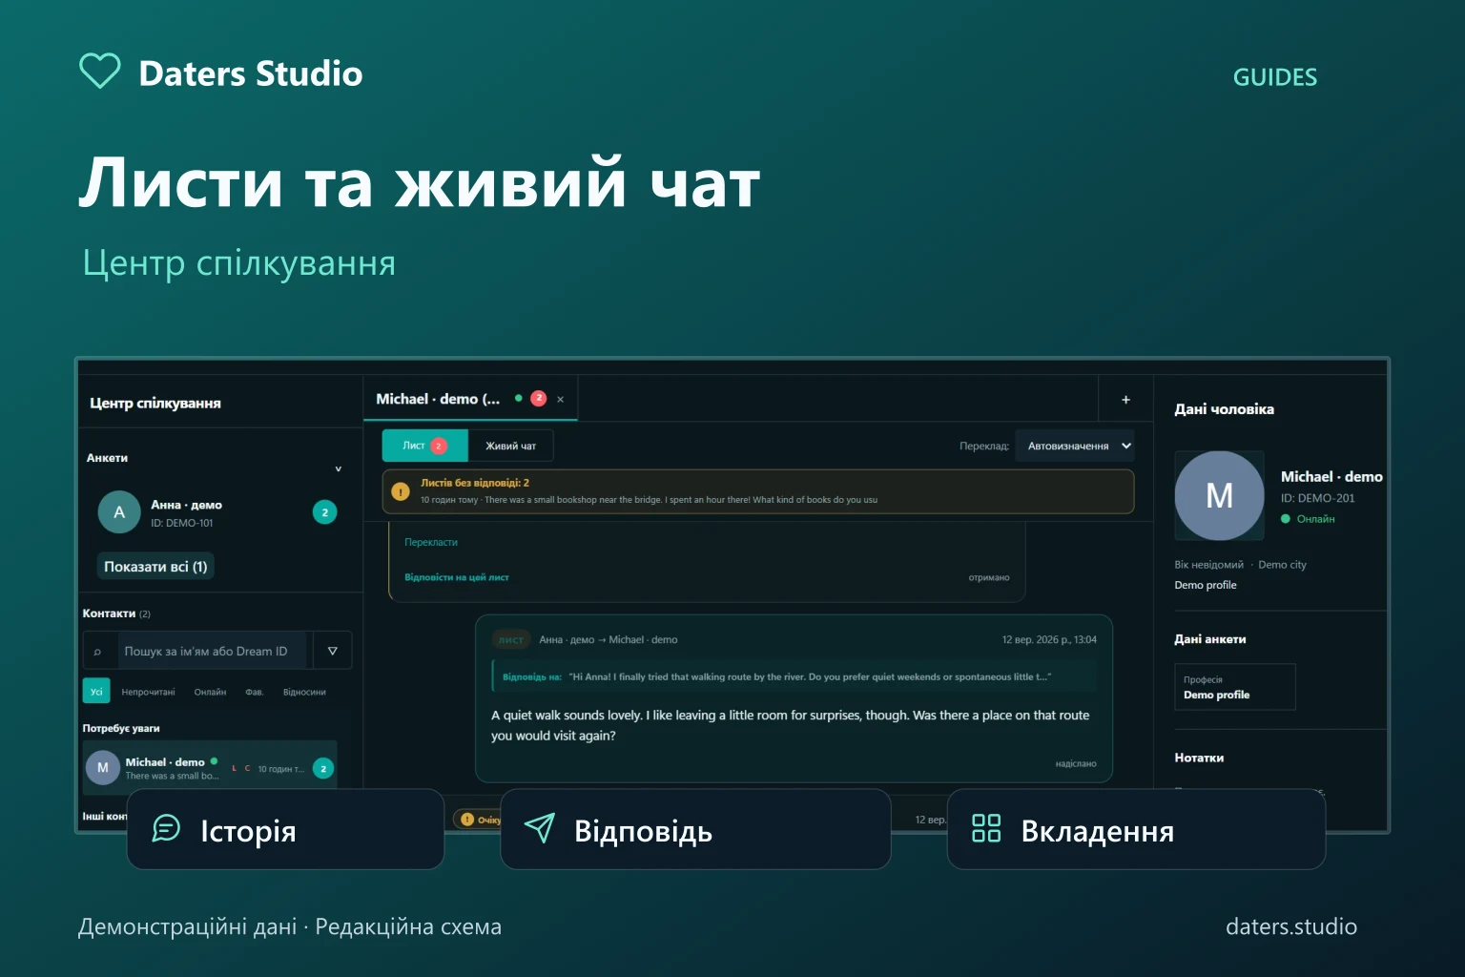Image resolution: width=1465 pixels, height=977 pixels.
Task: Click the Daters Studio heart logo
Action: coord(99,71)
